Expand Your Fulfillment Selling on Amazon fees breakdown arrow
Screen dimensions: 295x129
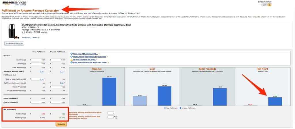point(45,71)
